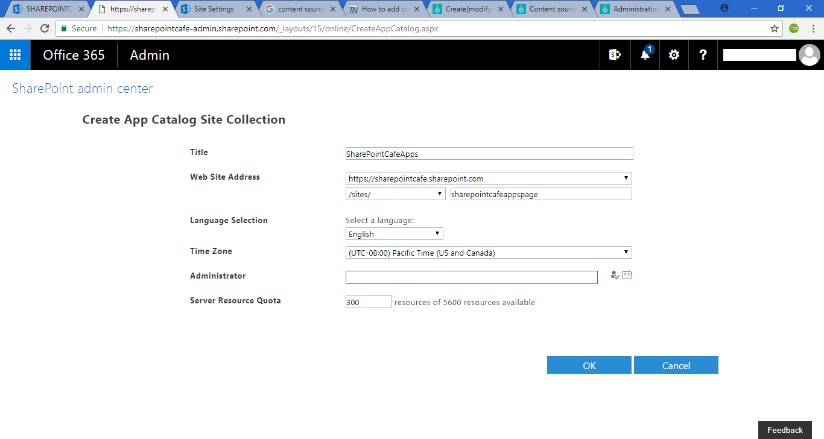
Task: Click the Cancel button
Action: (676, 365)
